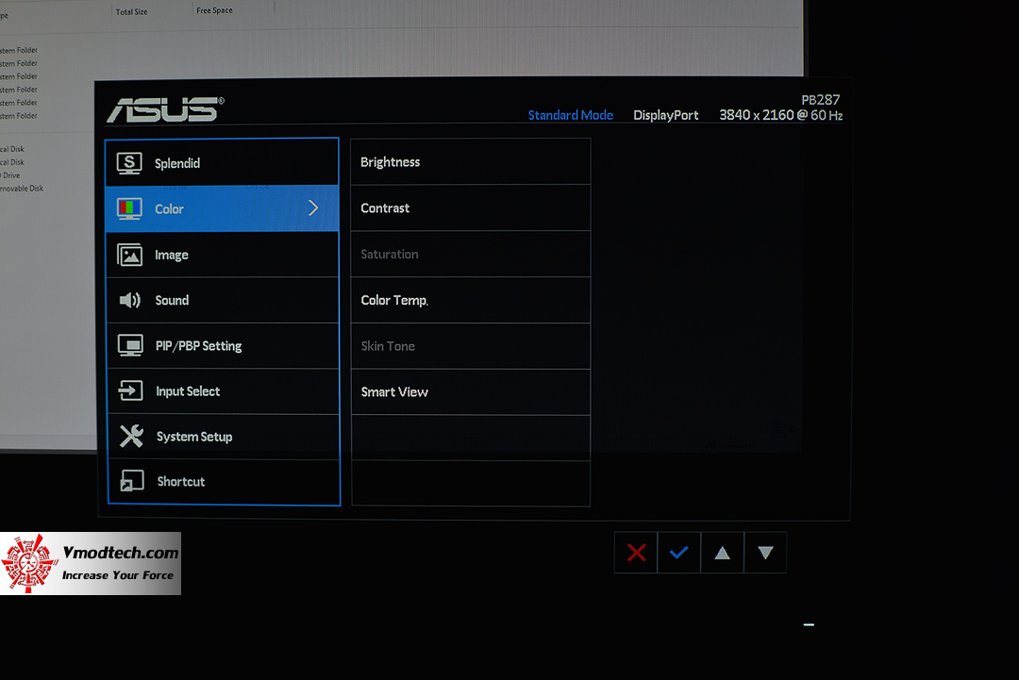Open the PIP/PBP Setting menu

223,345
